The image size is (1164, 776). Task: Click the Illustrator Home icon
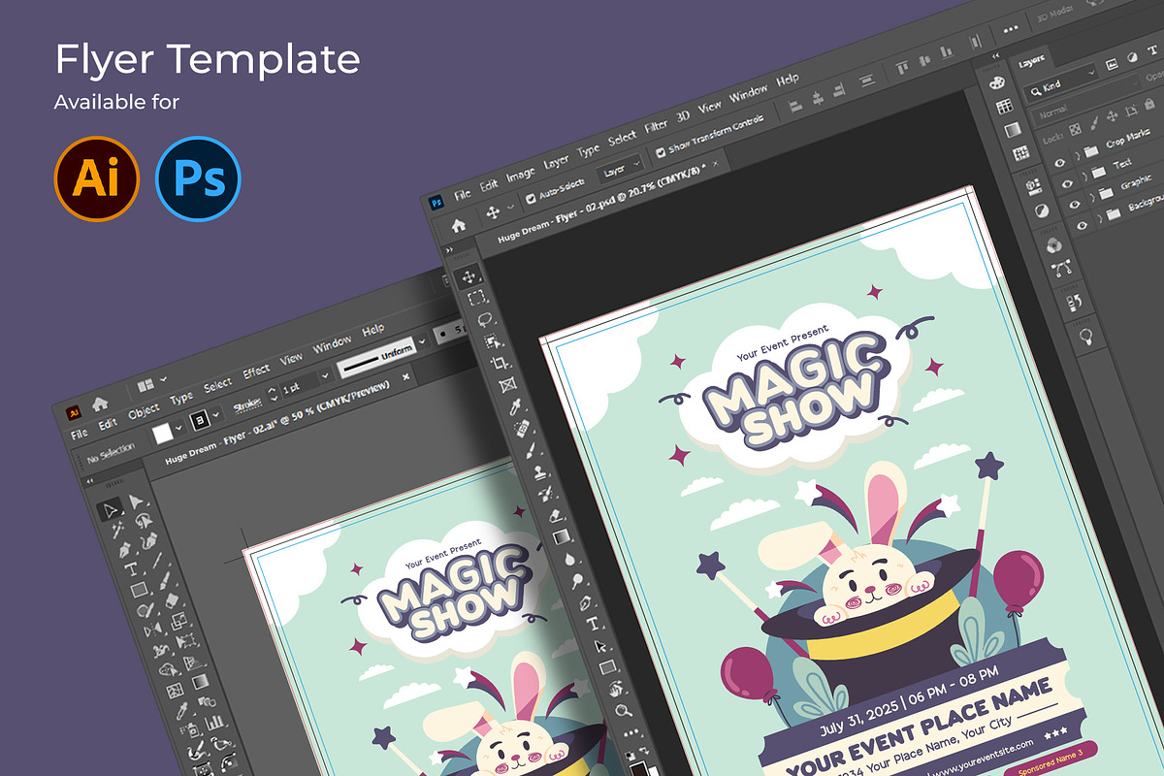click(x=99, y=404)
